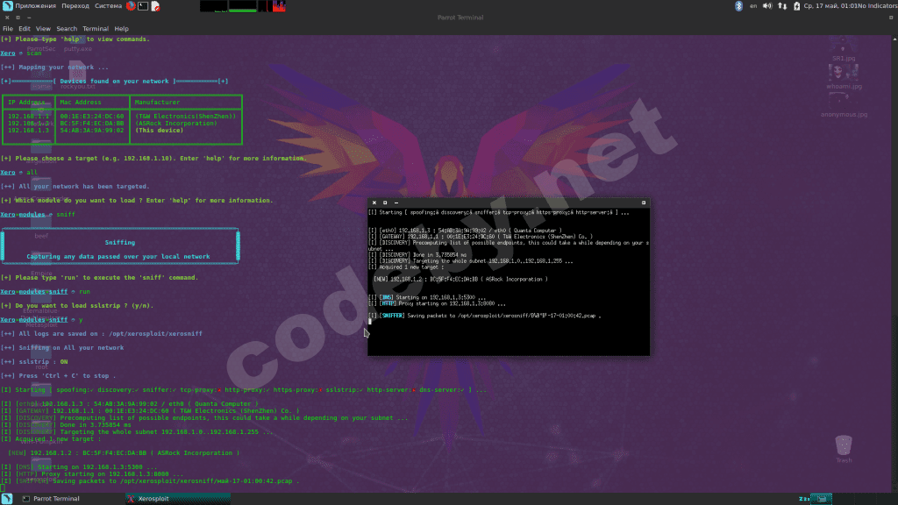Click '[DISCOVERY] Done in 3.735854 ms' in main terminal
The width and height of the screenshot is (898, 505).
click(66, 425)
